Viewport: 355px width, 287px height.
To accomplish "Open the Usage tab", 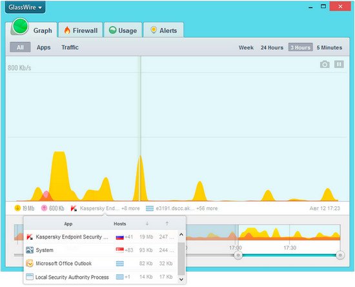I will point(123,30).
